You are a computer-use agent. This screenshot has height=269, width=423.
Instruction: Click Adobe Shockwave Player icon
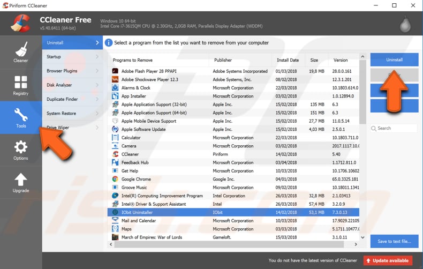click(x=115, y=79)
